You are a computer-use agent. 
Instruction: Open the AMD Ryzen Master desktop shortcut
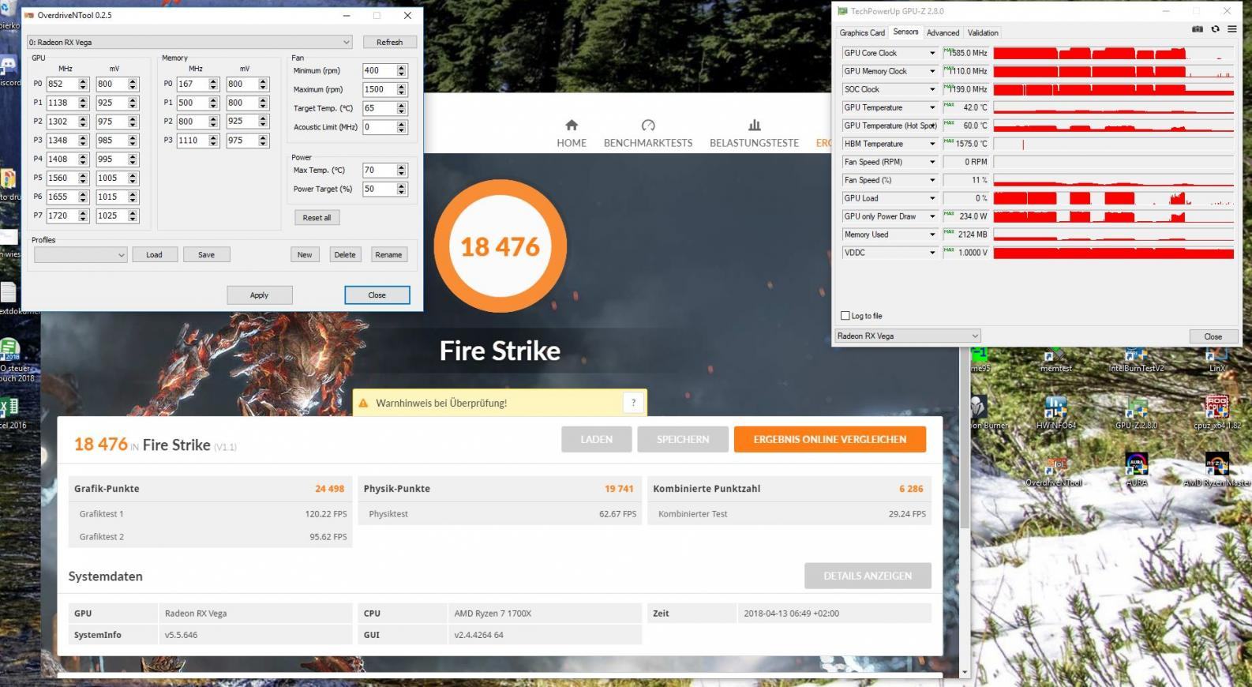[x=1217, y=470]
